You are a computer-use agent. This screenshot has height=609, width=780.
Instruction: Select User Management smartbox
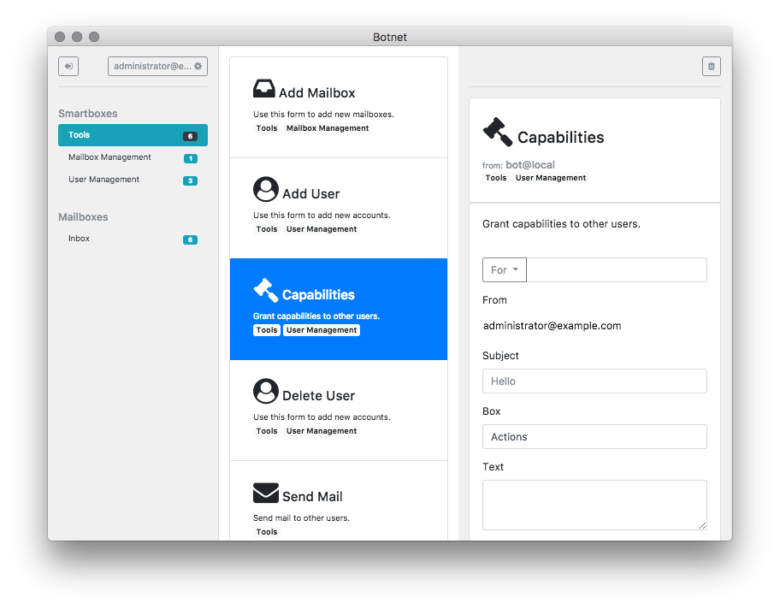coord(133,180)
